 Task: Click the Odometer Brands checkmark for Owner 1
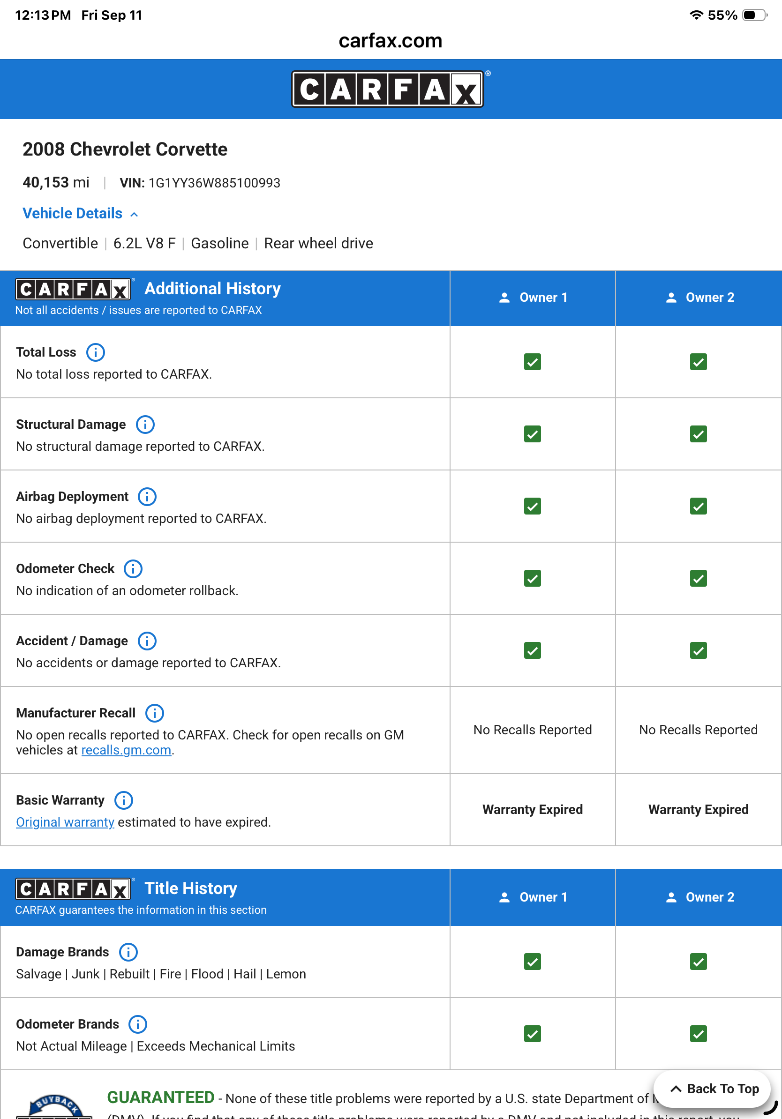click(533, 1034)
